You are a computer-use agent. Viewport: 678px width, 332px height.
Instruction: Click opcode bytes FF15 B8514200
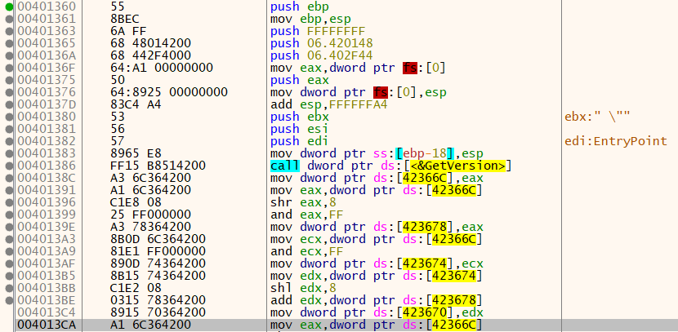tap(158, 166)
